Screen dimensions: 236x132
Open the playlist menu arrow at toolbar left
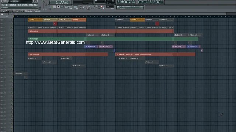point(1,11)
